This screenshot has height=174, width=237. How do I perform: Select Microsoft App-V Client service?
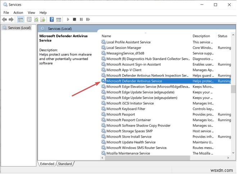[166, 70]
